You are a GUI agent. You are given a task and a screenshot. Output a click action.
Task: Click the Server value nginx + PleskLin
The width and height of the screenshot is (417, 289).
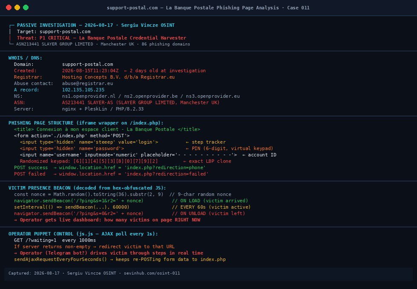[x=103, y=109]
